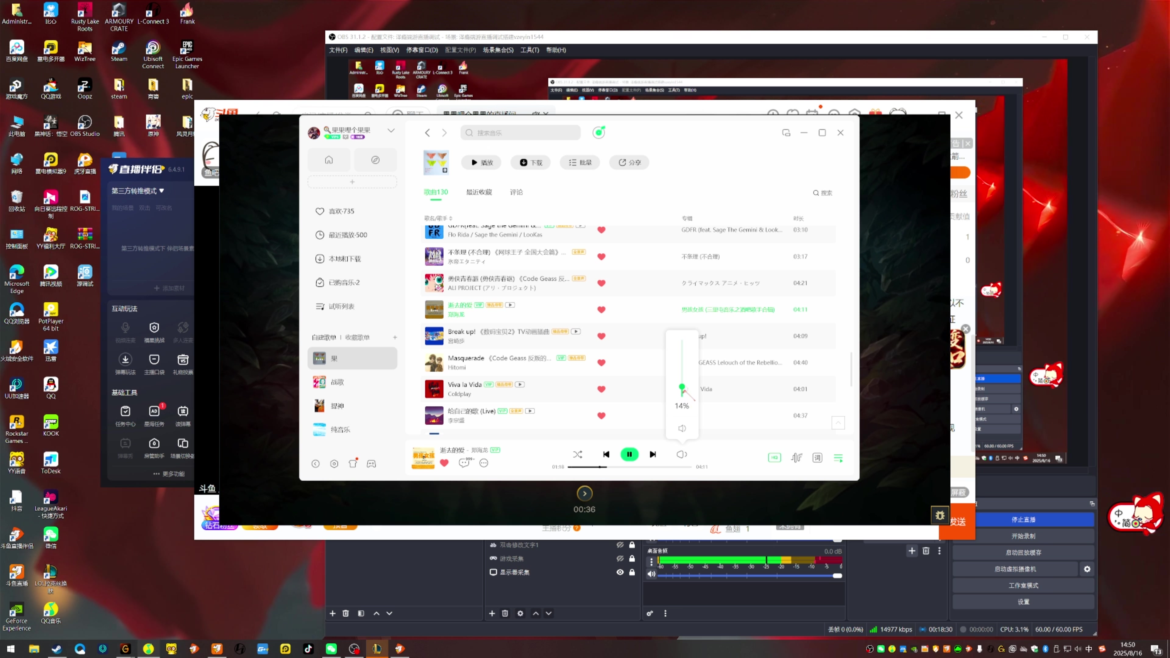Open the game controller icon in sidebar
The width and height of the screenshot is (1170, 658).
tap(371, 464)
